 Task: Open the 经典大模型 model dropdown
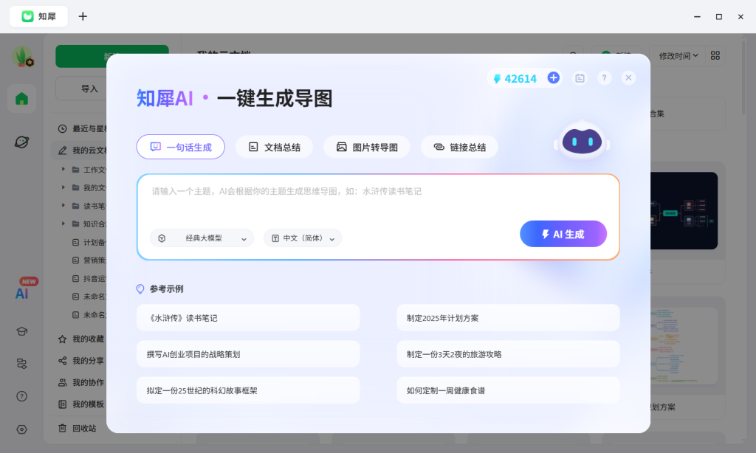pyautogui.click(x=202, y=238)
